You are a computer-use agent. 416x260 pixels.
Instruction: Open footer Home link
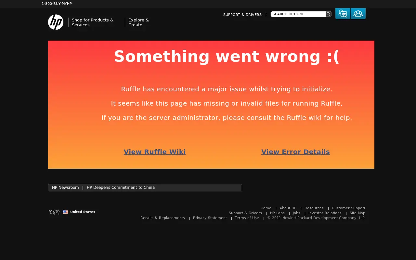point(266,208)
